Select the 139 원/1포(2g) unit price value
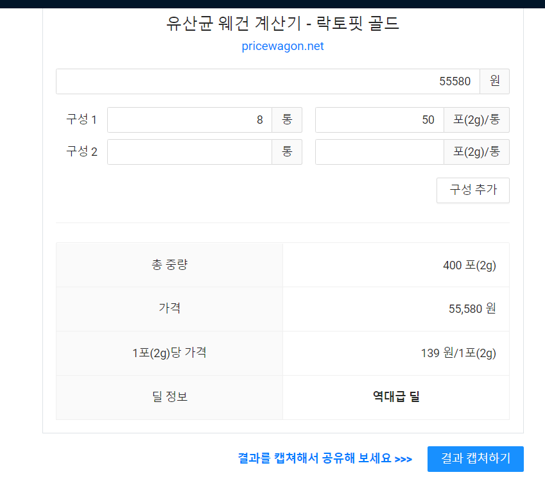The width and height of the screenshot is (545, 486). [x=458, y=353]
